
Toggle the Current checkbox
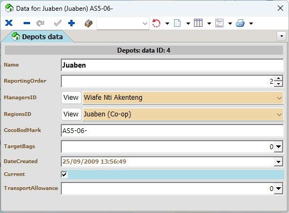pos(64,174)
